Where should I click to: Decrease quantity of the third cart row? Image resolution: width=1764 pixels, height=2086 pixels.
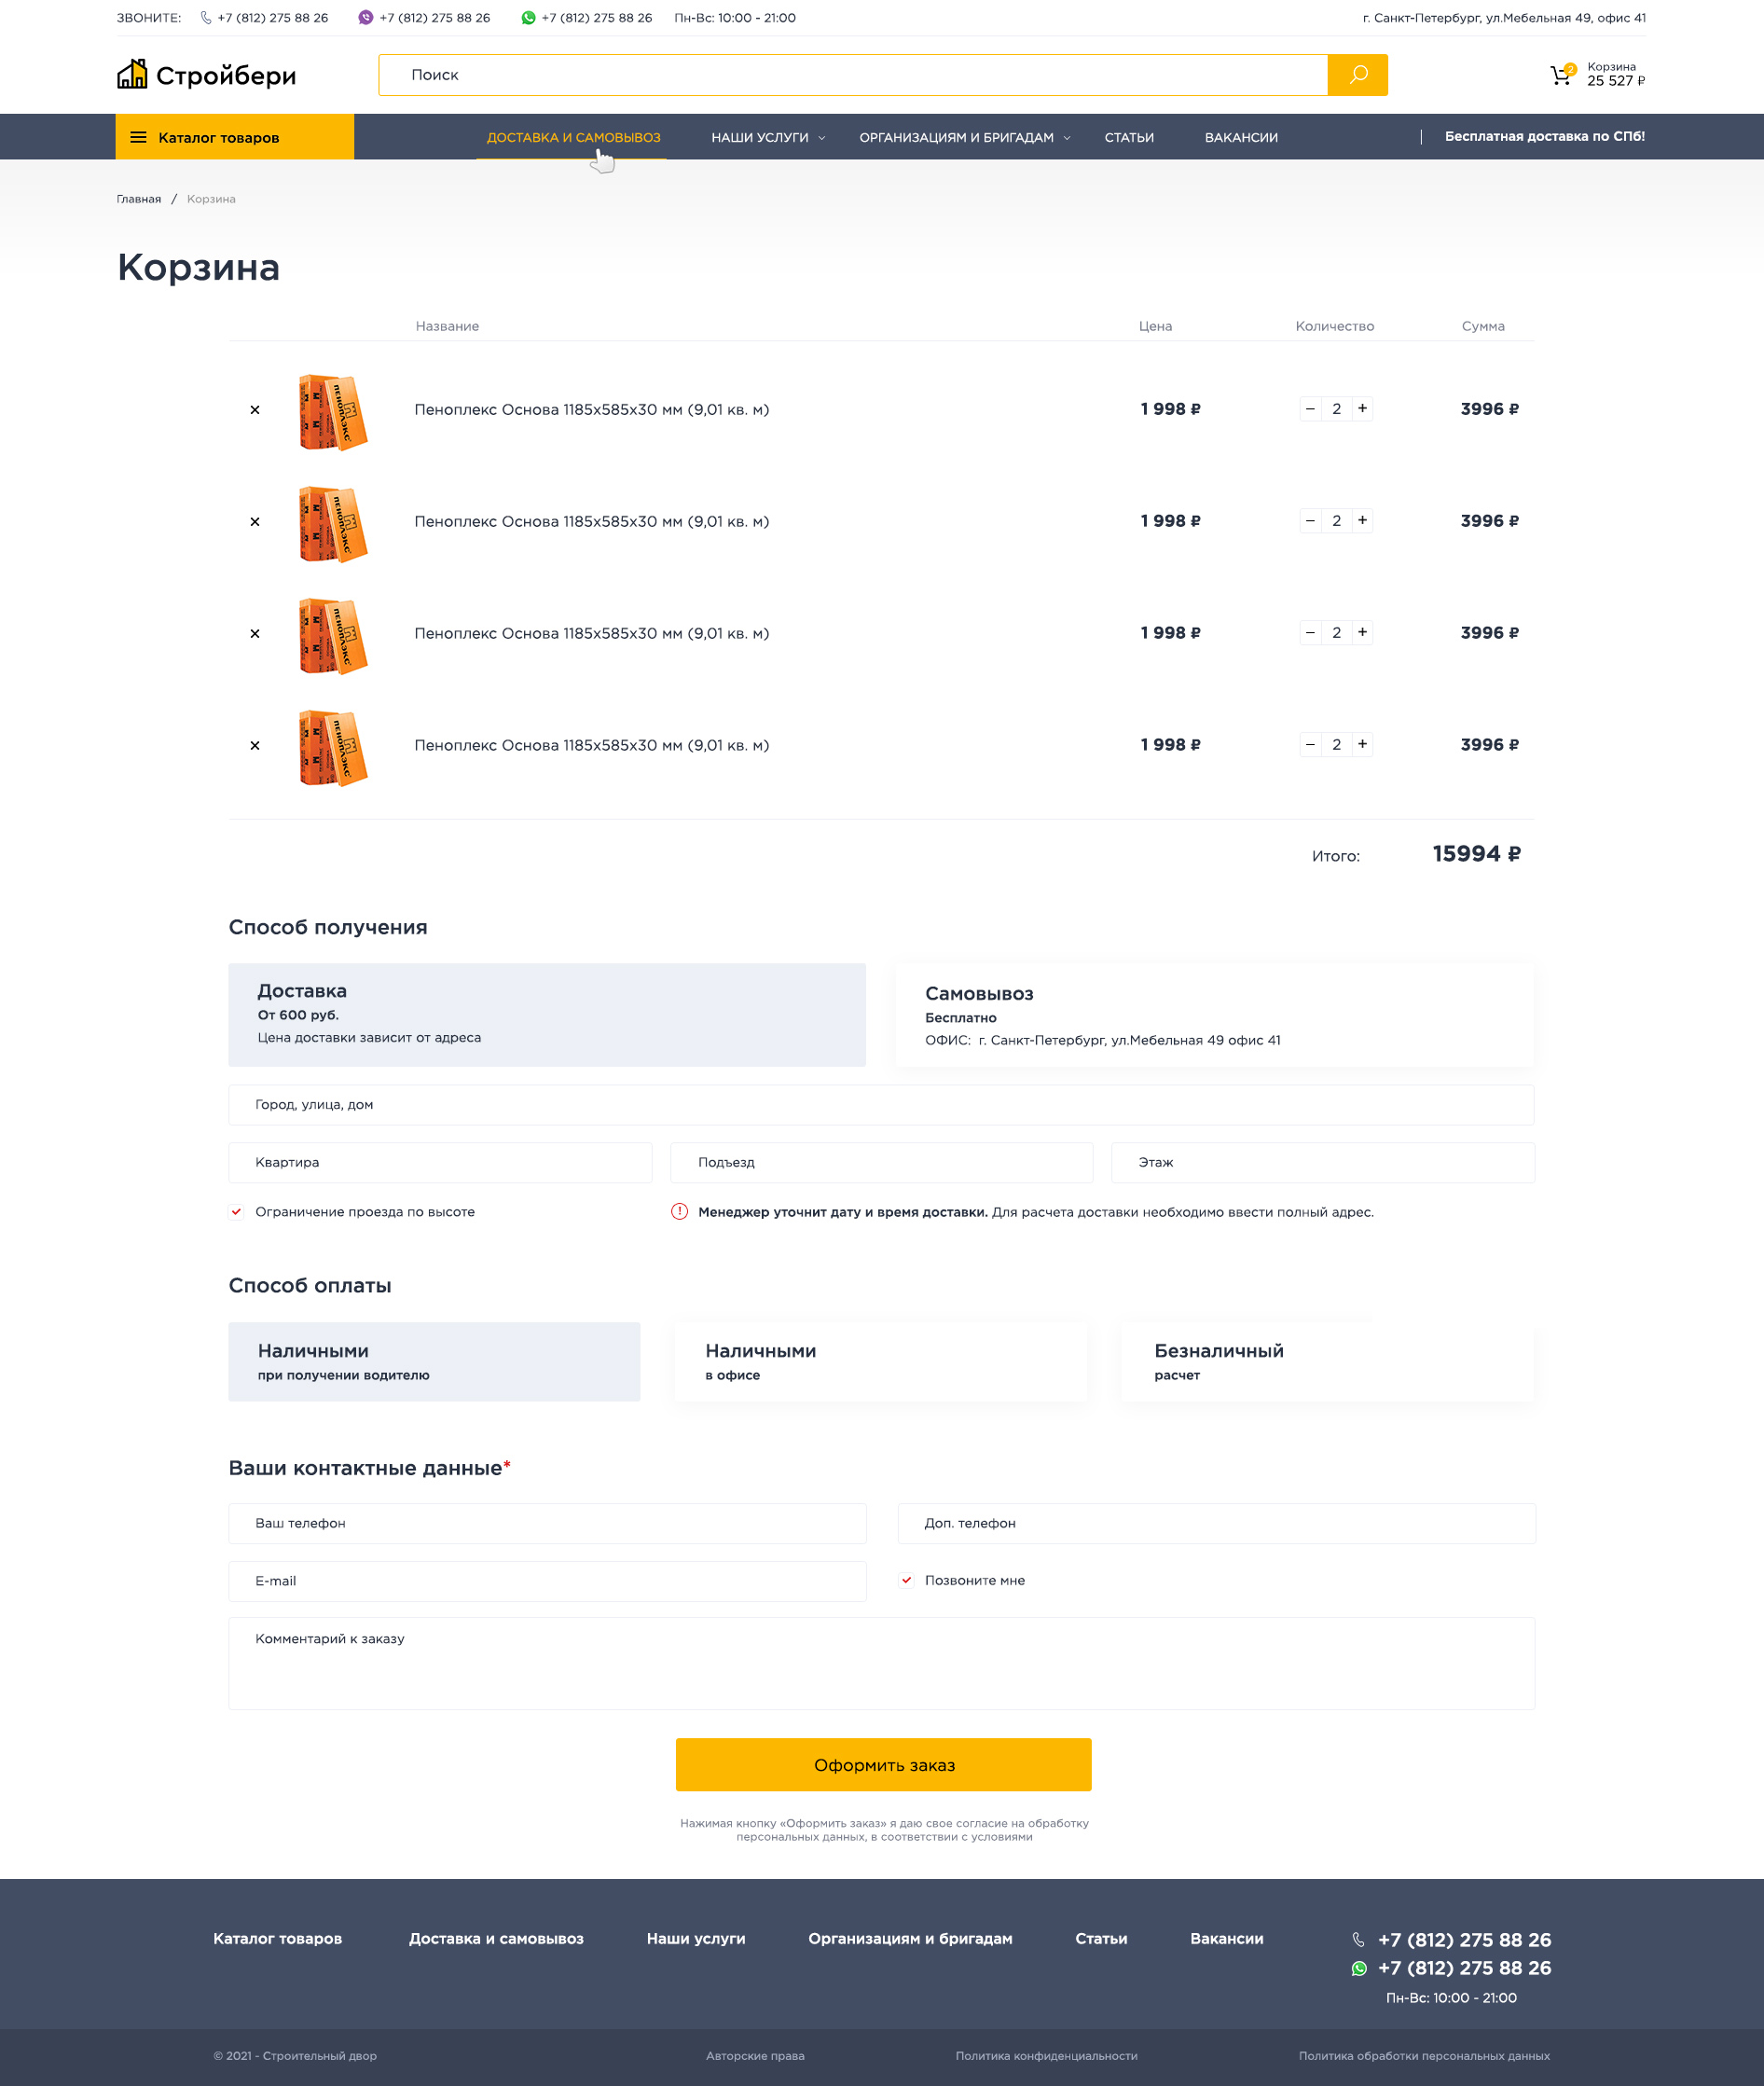click(x=1310, y=633)
